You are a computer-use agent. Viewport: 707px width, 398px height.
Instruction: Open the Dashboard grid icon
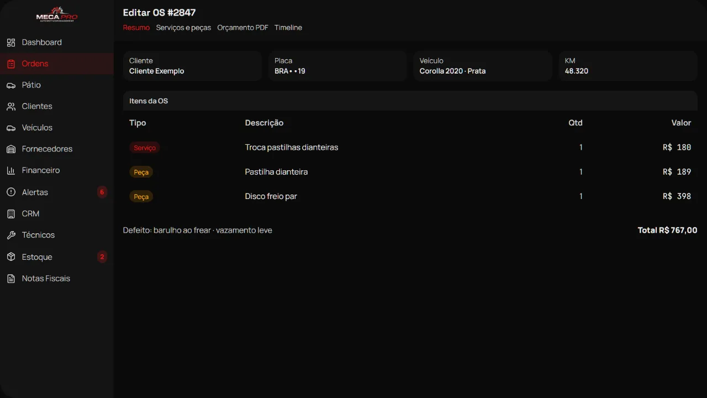(11, 43)
